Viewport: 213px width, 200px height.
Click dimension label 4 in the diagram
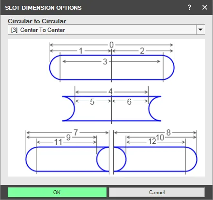[110, 92]
